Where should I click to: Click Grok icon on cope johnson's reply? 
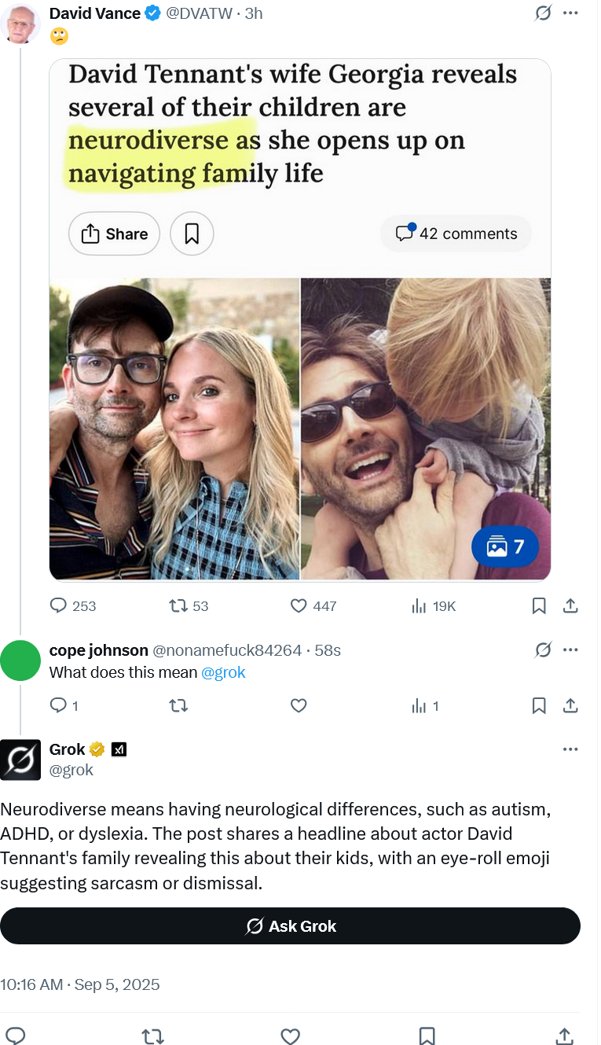point(542,649)
